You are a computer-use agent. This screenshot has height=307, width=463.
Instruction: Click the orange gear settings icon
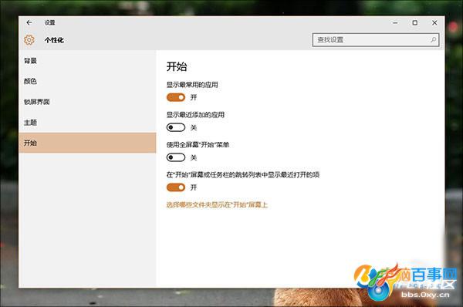[29, 39]
